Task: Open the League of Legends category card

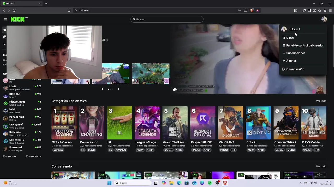Action: click(x=147, y=123)
